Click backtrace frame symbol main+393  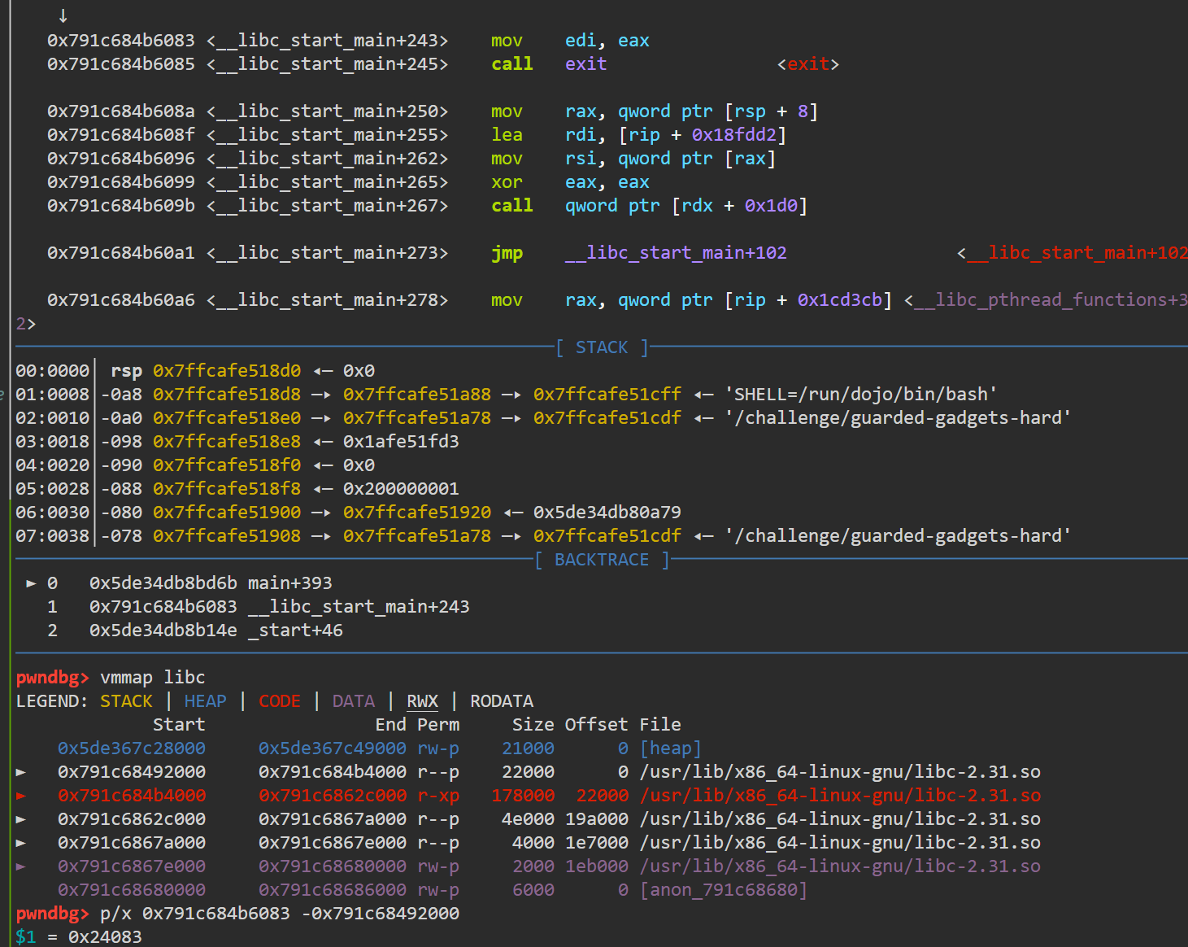point(290,583)
